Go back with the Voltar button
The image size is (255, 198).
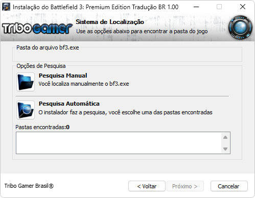(x=147, y=186)
